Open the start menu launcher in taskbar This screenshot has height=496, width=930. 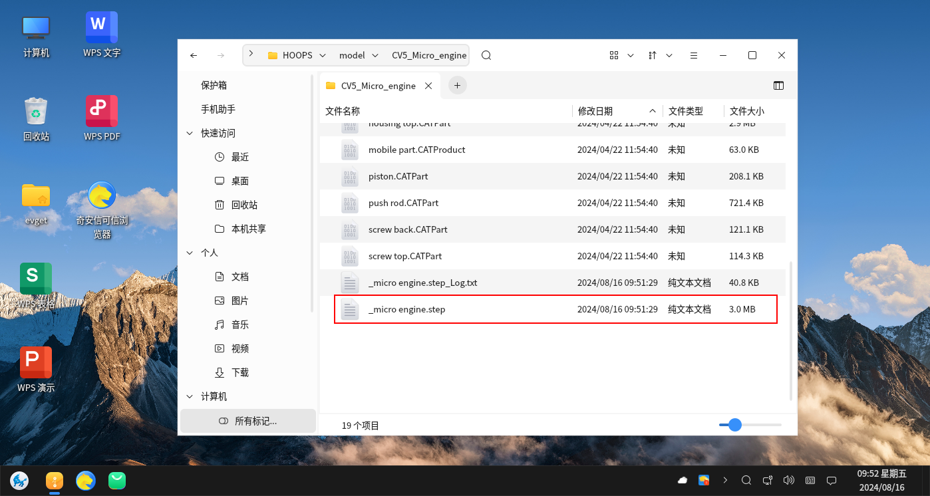pyautogui.click(x=19, y=480)
